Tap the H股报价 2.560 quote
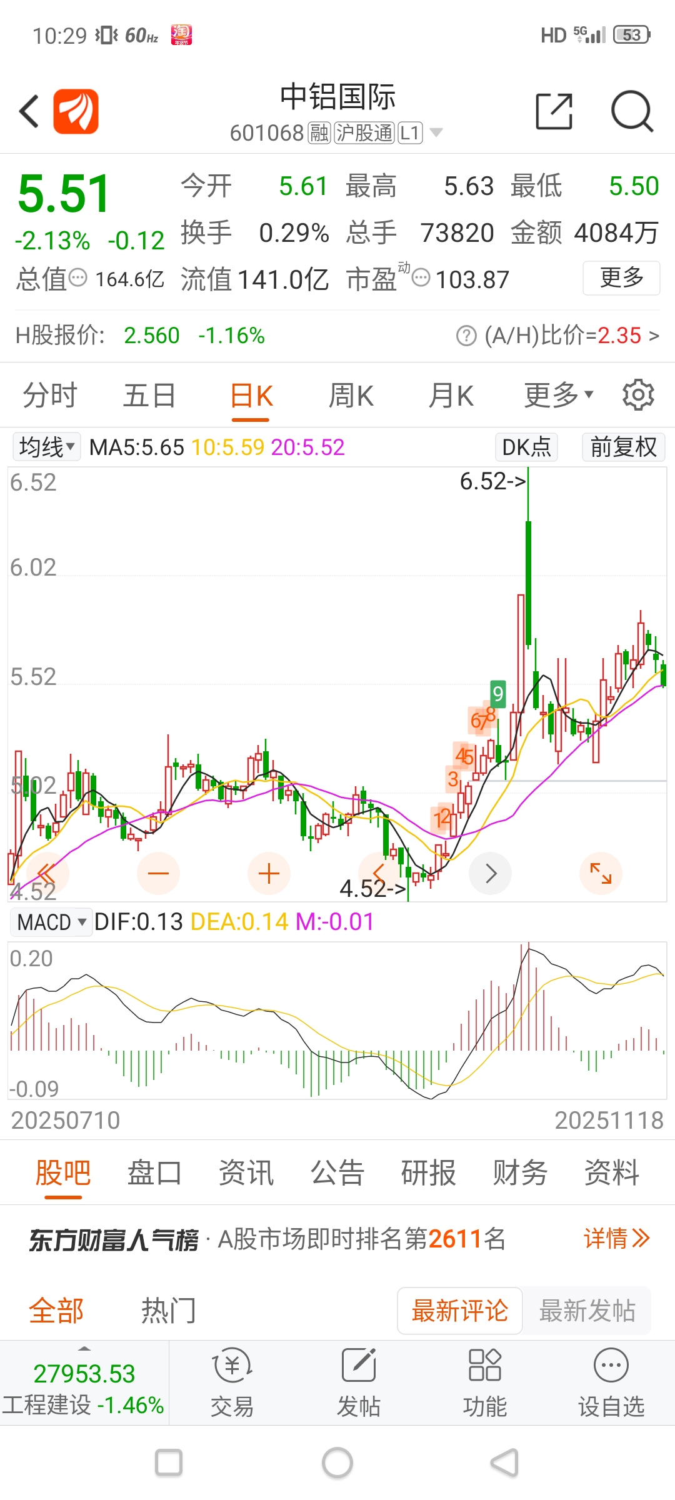 pyautogui.click(x=151, y=336)
